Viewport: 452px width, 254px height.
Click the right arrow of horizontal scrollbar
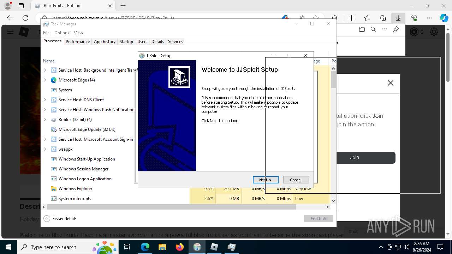[x=327, y=207]
